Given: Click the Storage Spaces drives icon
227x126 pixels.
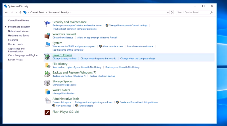Looking at the screenshot, I should [x=47, y=83].
